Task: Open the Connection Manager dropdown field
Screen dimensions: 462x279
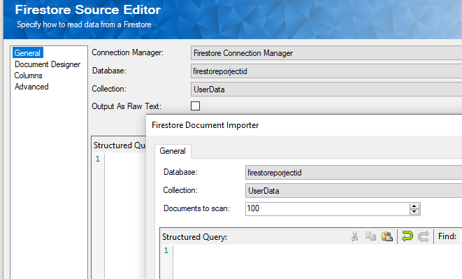Action: coord(326,53)
